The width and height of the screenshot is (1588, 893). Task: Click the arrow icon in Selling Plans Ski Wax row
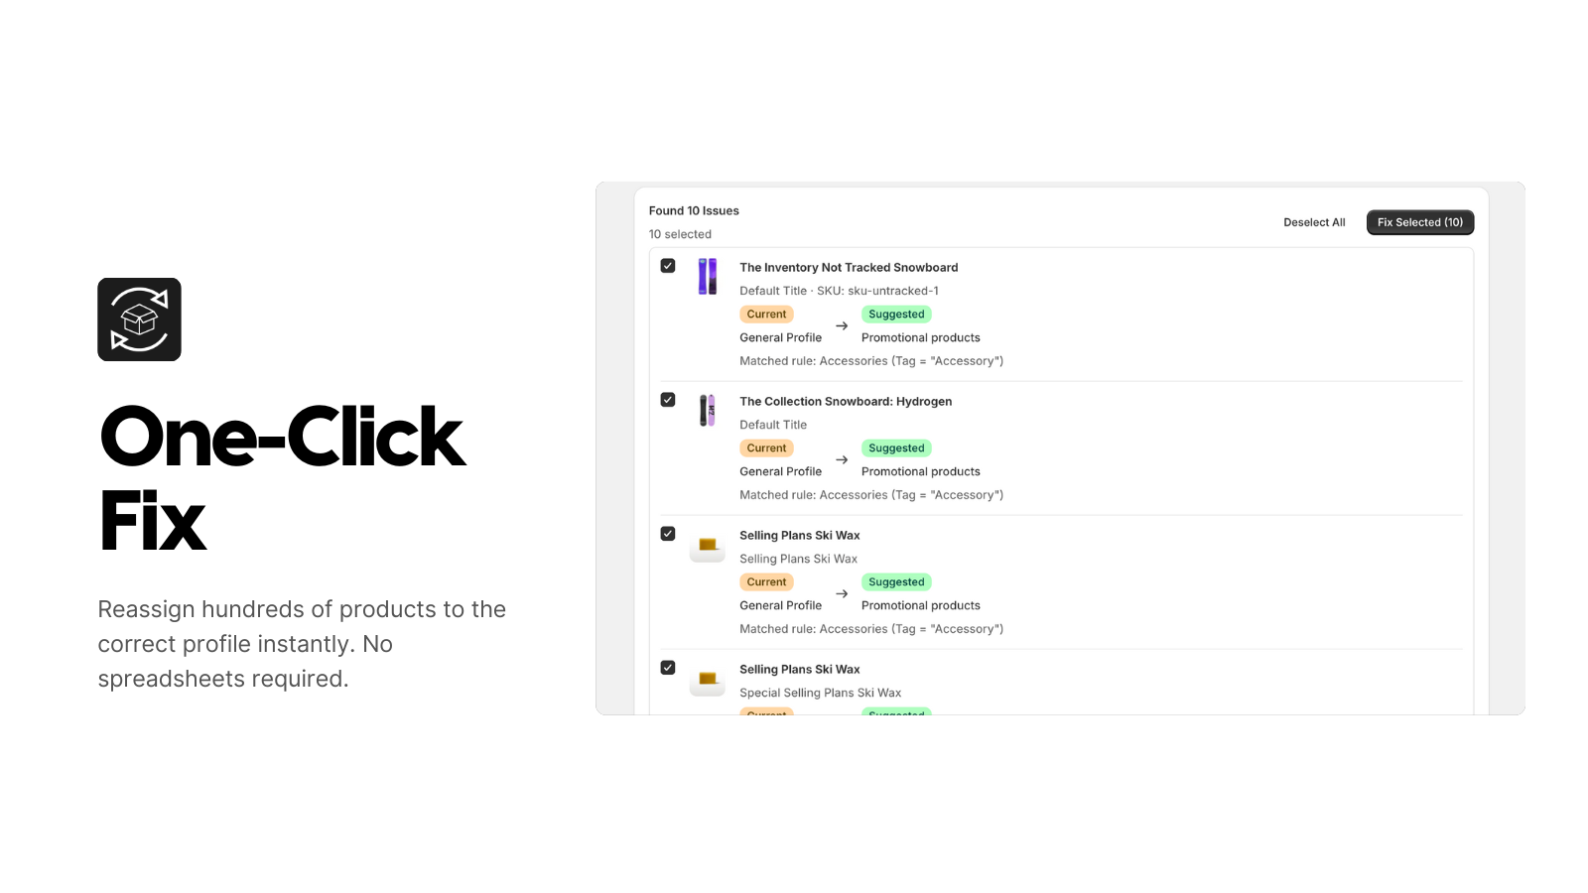point(841,593)
